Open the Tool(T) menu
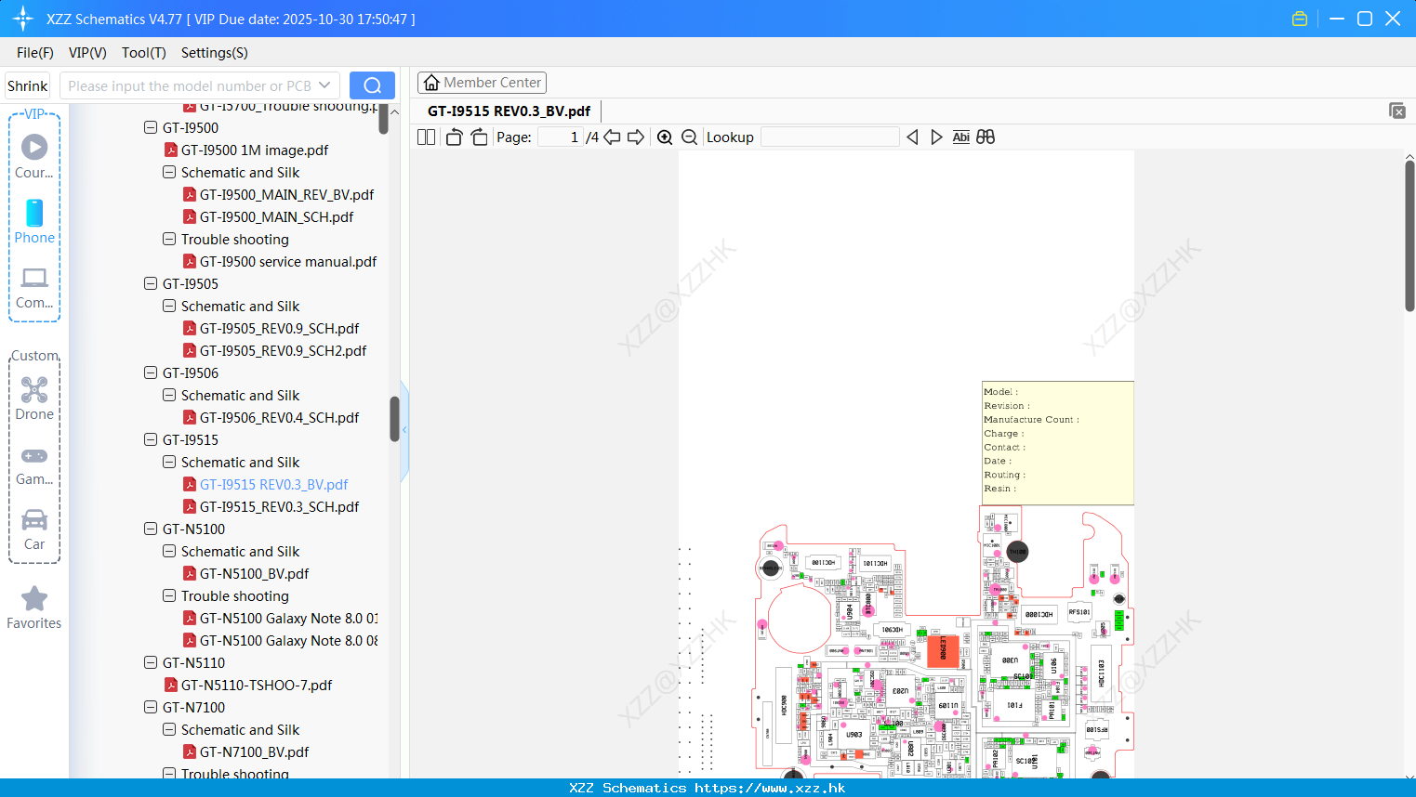Image resolution: width=1416 pixels, height=797 pixels. [144, 53]
